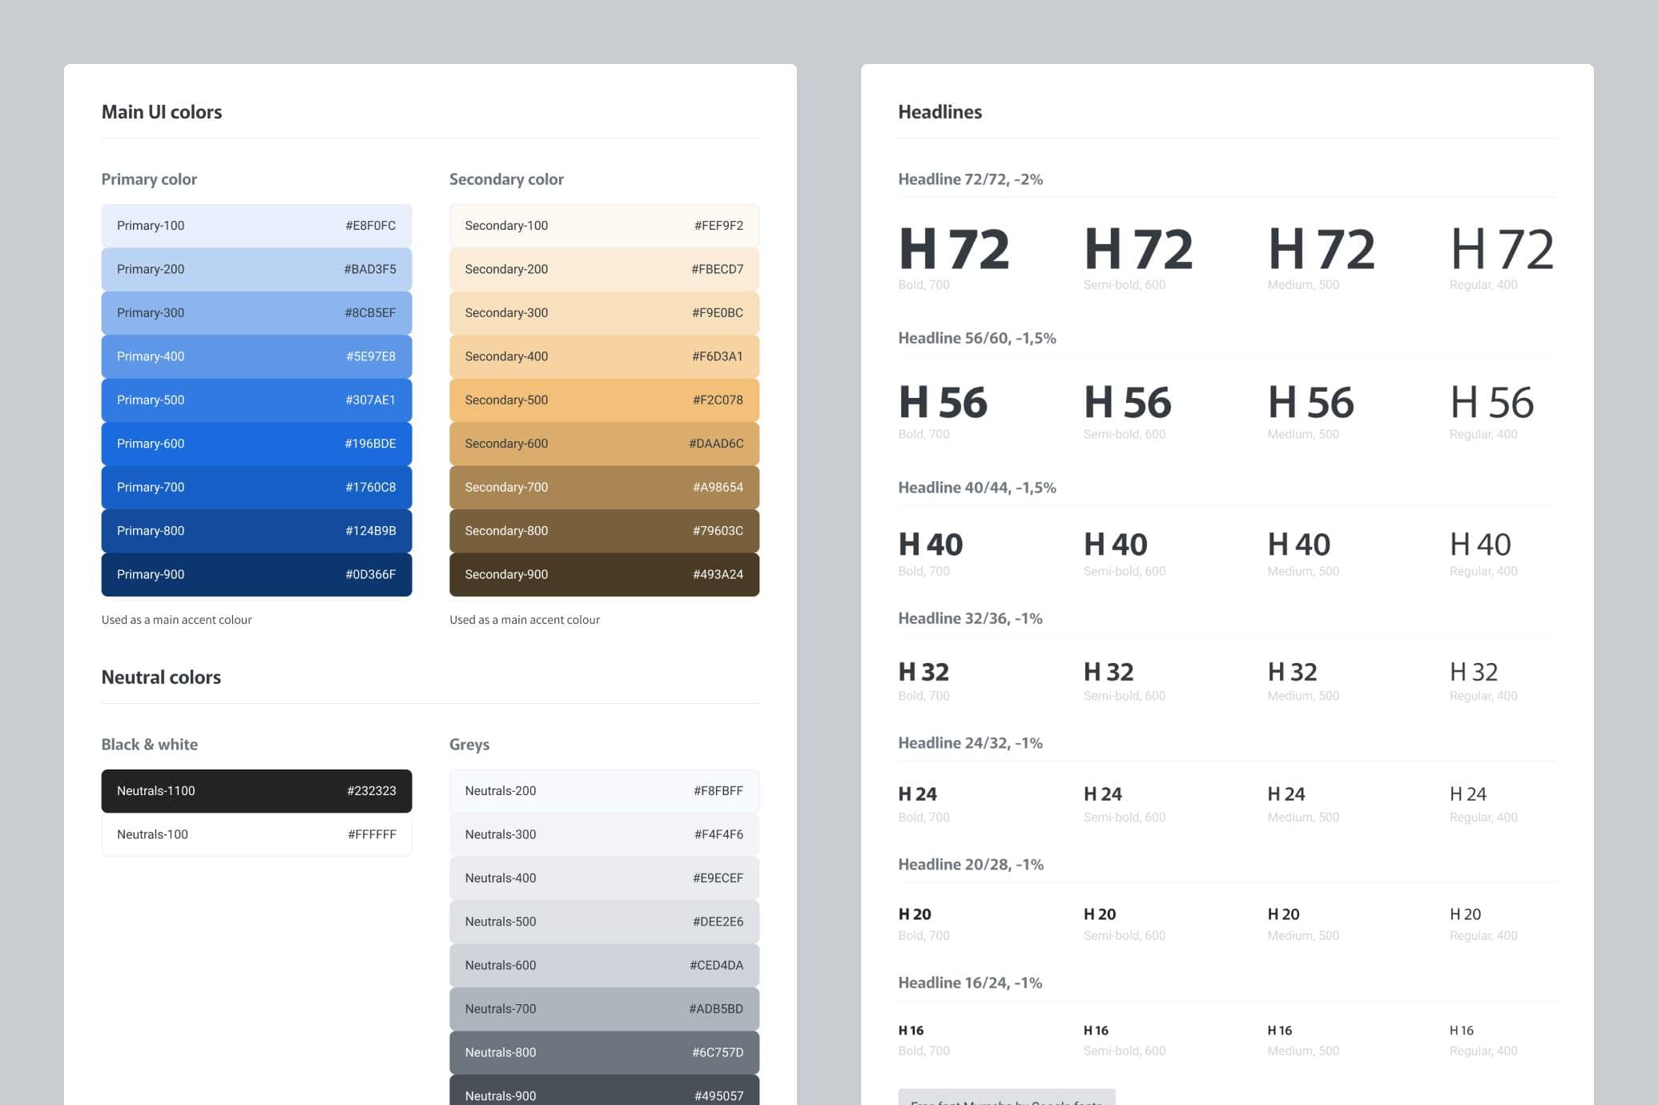The width and height of the screenshot is (1658, 1105).
Task: Click the Secondary-900 dark brown swatch
Action: [x=604, y=574]
